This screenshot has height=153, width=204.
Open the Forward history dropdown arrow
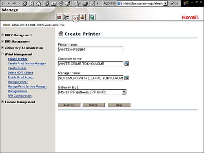point(20,3)
